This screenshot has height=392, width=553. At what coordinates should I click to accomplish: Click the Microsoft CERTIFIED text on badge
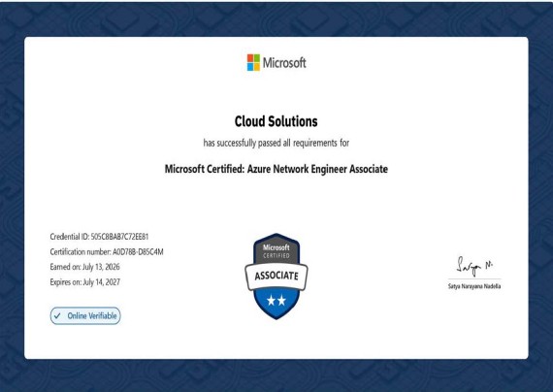(276, 251)
